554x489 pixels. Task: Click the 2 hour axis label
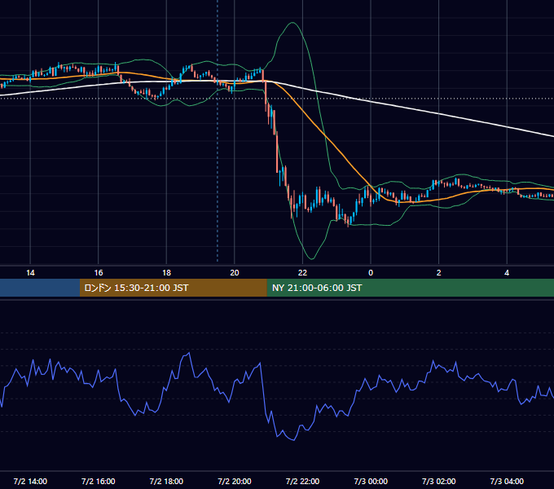coord(439,273)
